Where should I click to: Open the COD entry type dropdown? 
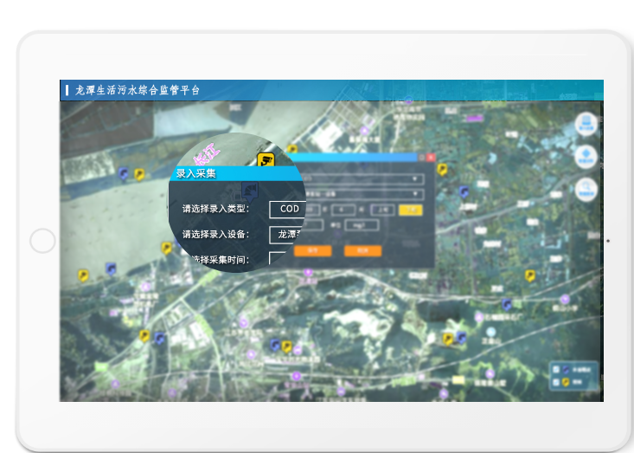pos(288,209)
